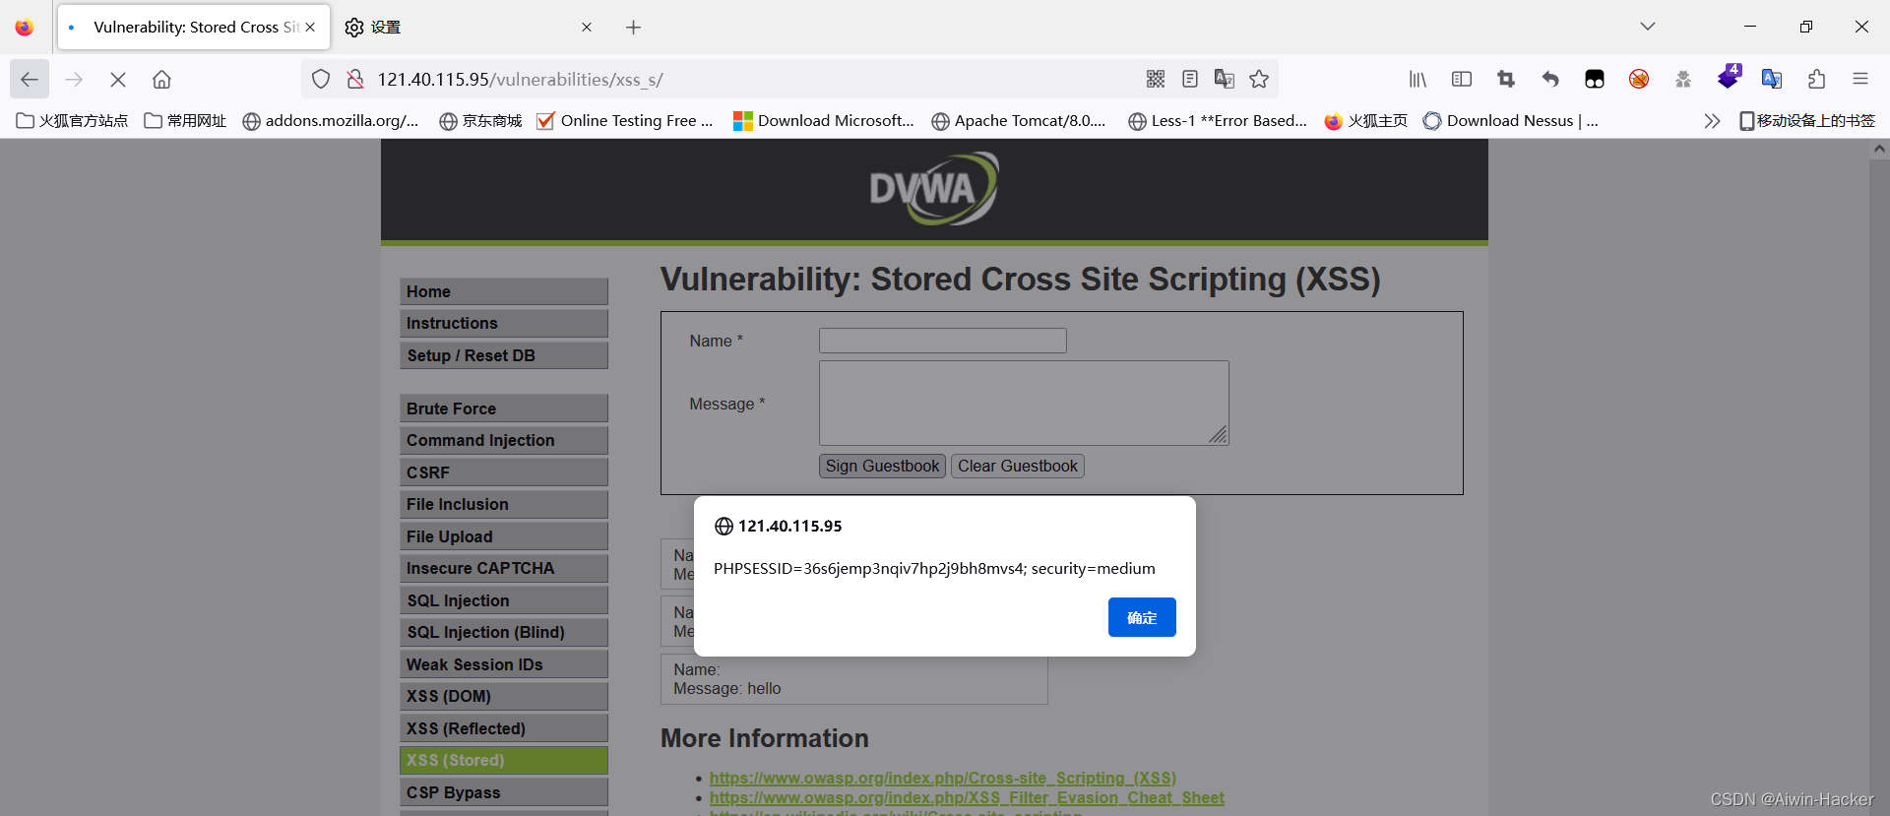The height and width of the screenshot is (816, 1890).
Task: Open the addons.mozilla.org bookmark
Action: click(x=331, y=121)
